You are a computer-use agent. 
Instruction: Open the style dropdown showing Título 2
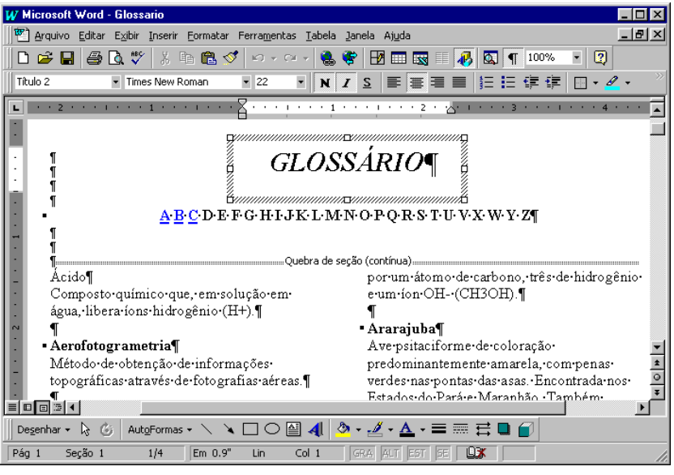tap(116, 82)
